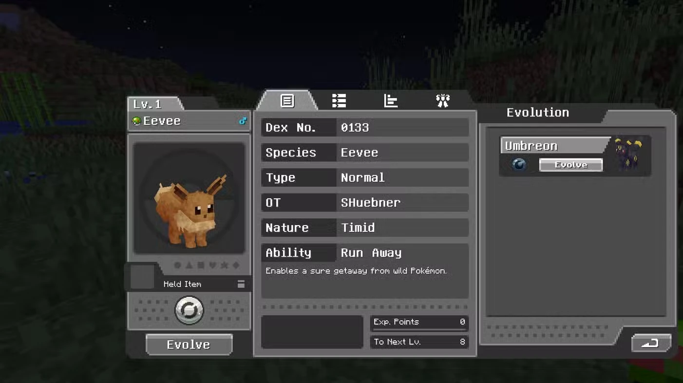Viewport: 683px width, 383px height.
Task: Click the Species value Eevee
Action: point(360,153)
